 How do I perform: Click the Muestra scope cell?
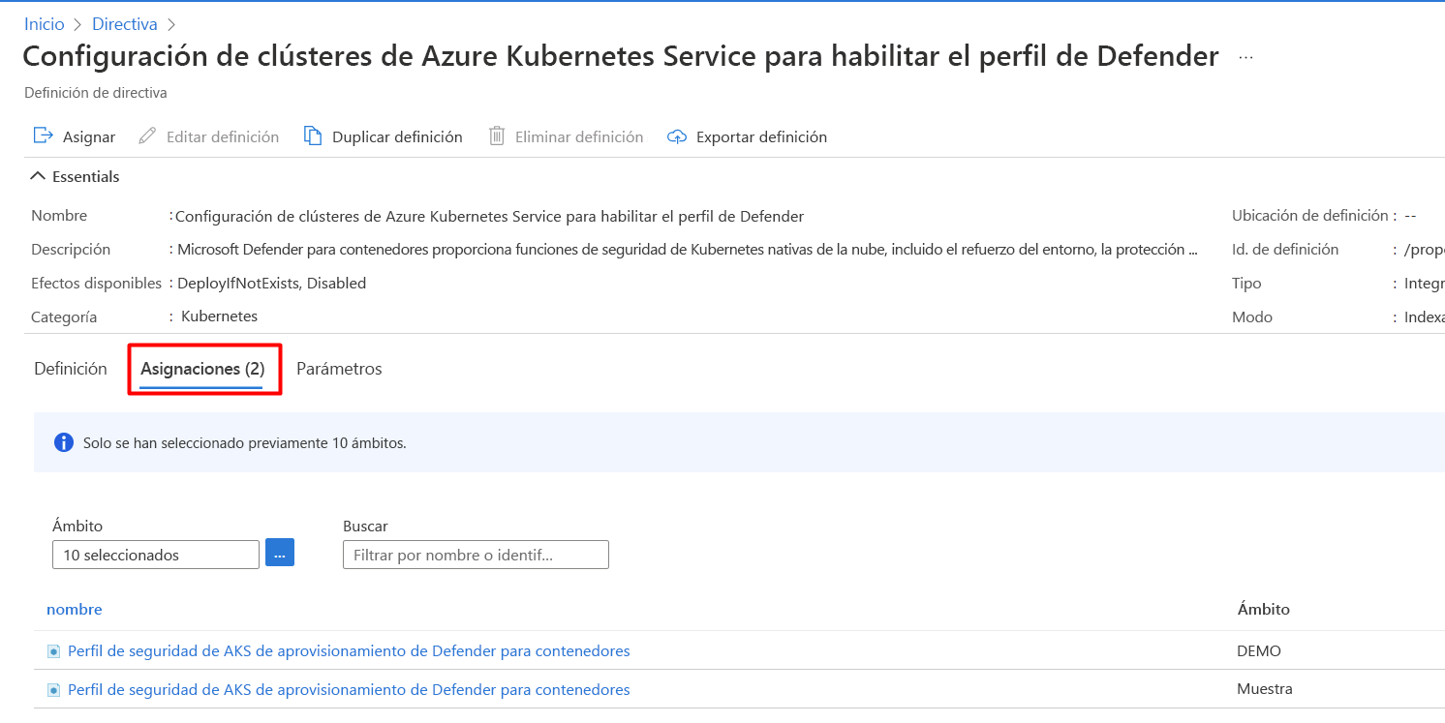(1265, 690)
